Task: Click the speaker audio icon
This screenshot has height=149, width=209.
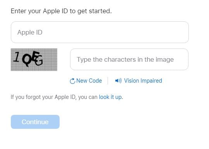Action: click(118, 81)
